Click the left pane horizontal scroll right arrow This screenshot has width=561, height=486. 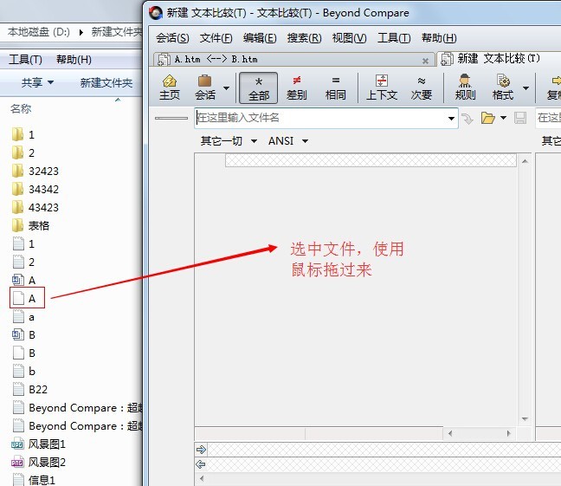coord(509,433)
